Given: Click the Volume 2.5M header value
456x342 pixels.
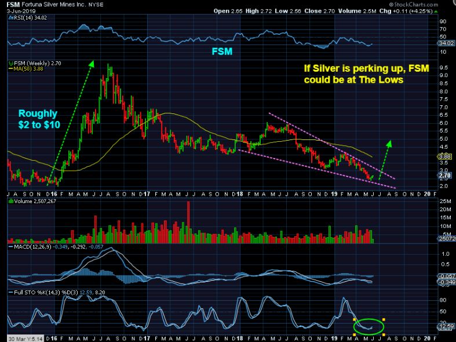Looking at the screenshot, I should [357, 11].
